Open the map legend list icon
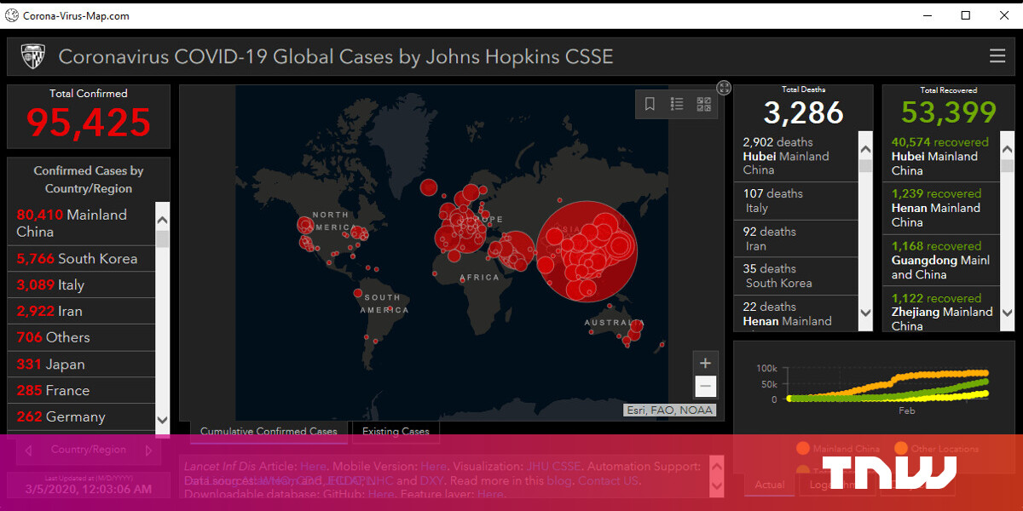 pyautogui.click(x=677, y=104)
